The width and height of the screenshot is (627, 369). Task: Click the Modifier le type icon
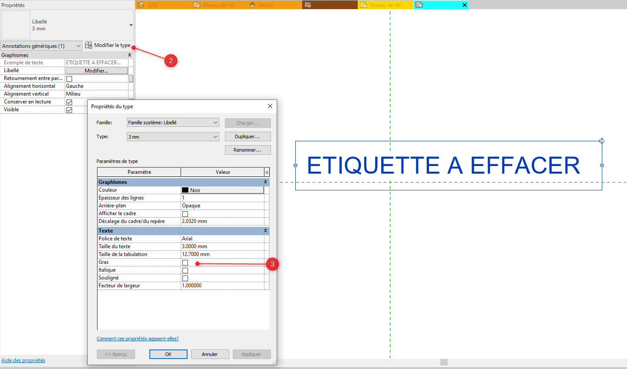[x=89, y=45]
